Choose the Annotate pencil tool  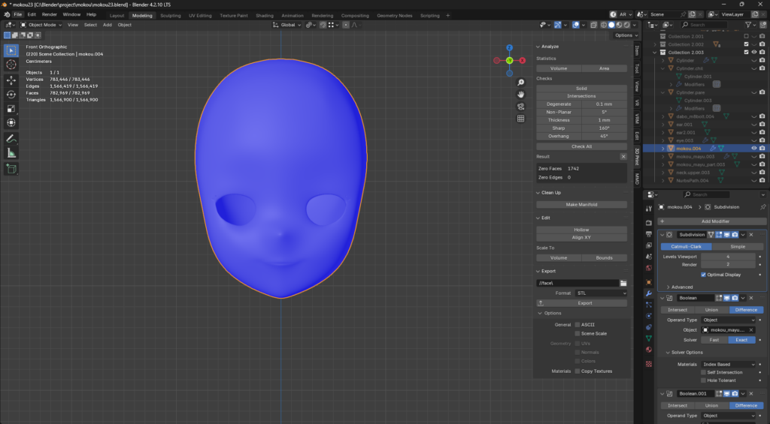tap(11, 139)
